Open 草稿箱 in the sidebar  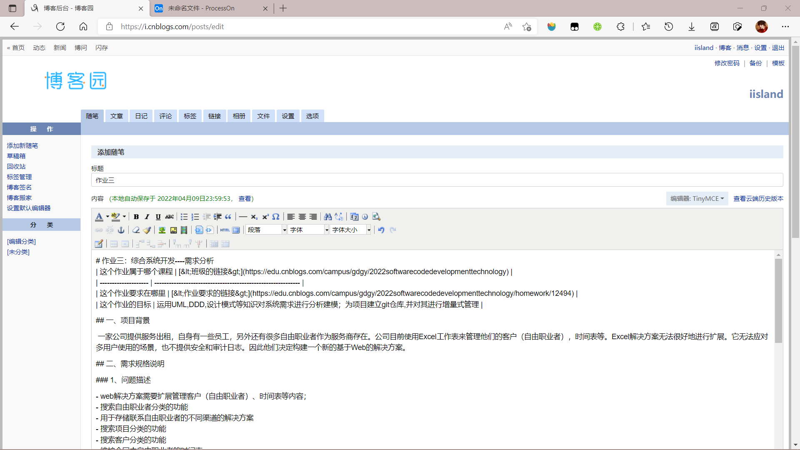point(16,156)
